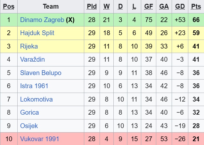The image size is (204, 145).
Task: Open the Vukovar 1991 team link
Action: coord(39,139)
